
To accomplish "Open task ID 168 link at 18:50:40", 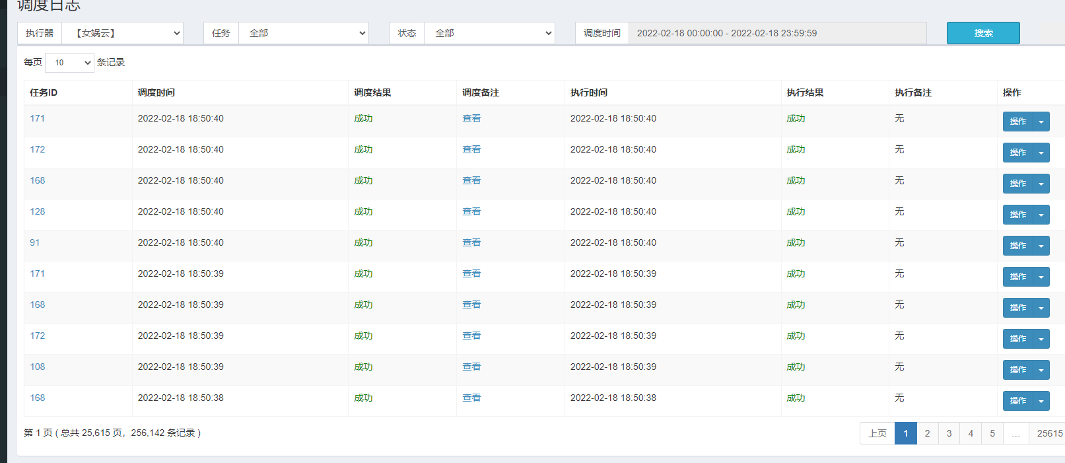I will tap(38, 180).
